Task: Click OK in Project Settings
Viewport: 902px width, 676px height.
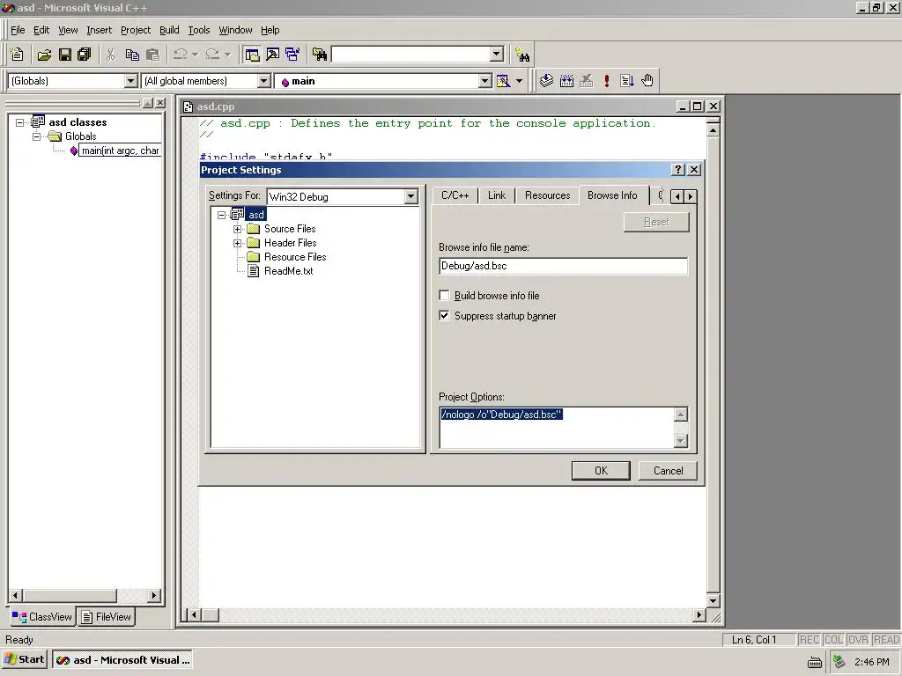Action: pos(601,471)
